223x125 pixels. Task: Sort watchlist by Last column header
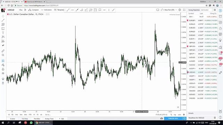pos(201,14)
